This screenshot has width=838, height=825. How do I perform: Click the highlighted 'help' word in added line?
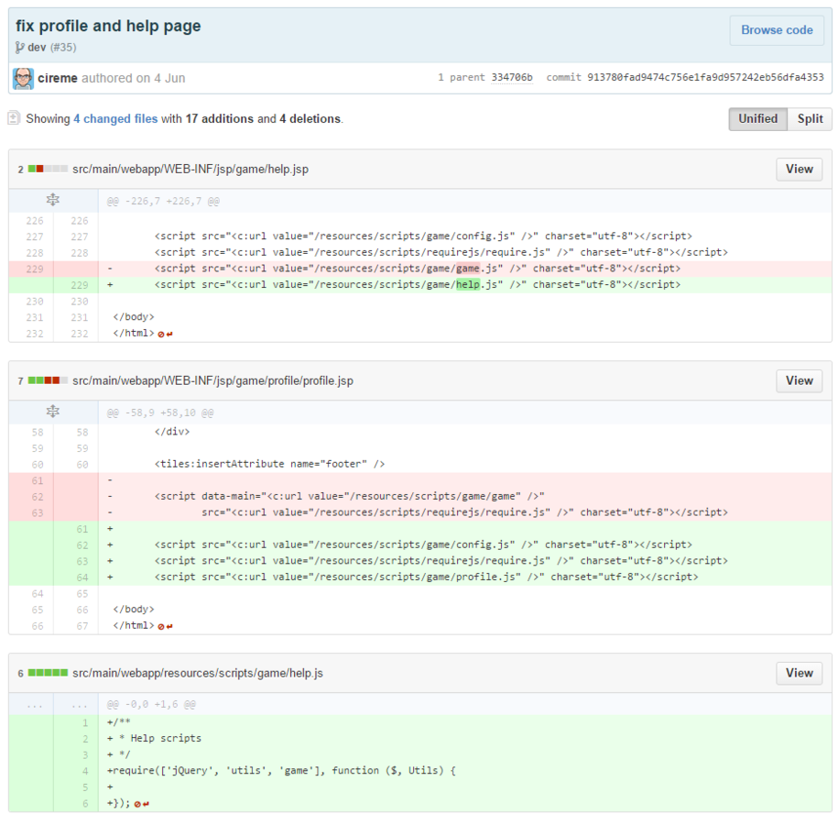(x=468, y=285)
